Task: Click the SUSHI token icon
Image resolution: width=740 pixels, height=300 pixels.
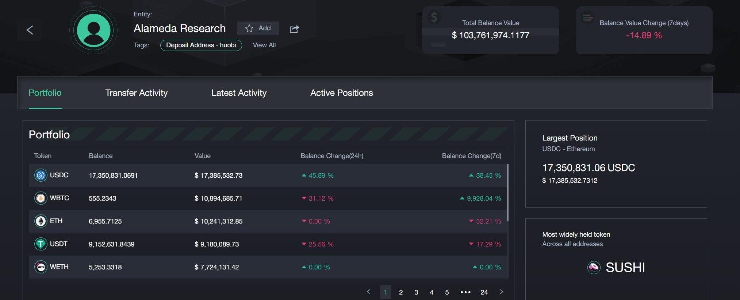Action: coord(594,268)
